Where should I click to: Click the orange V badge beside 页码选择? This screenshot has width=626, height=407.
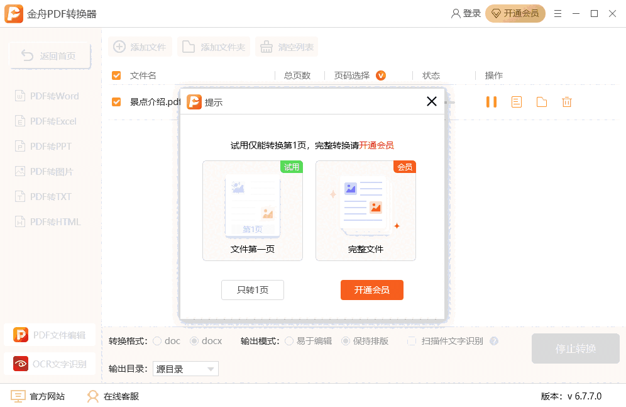[381, 75]
